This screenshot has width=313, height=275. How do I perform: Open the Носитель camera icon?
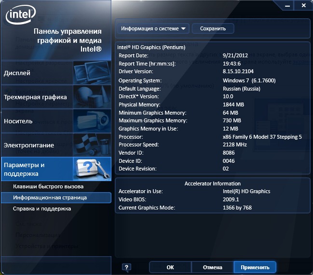tap(92, 121)
